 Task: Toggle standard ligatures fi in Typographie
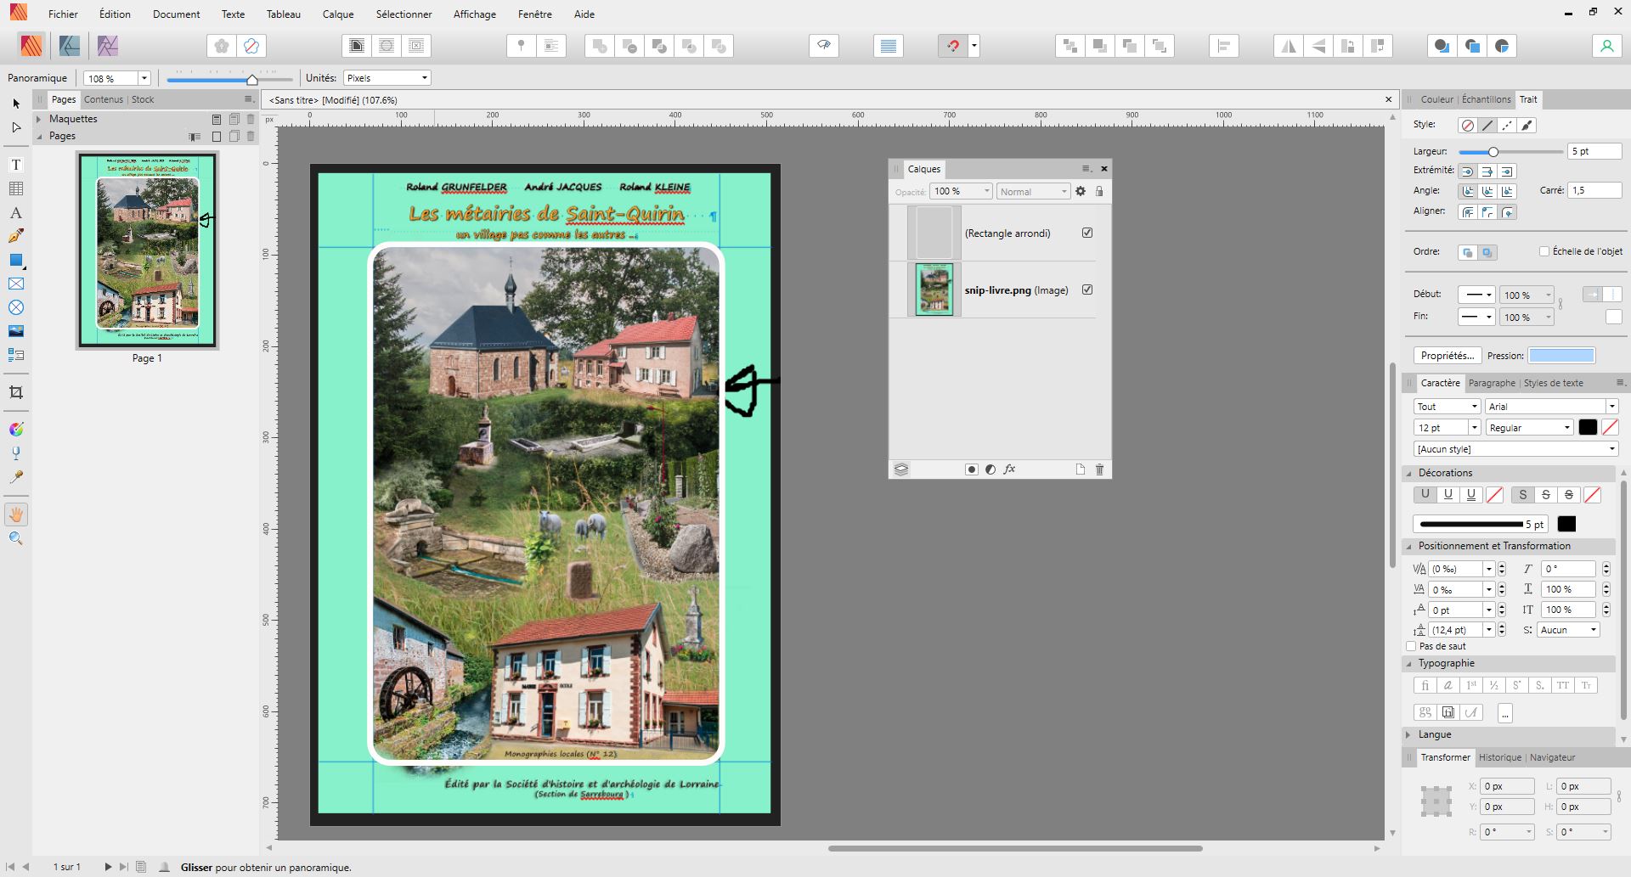(1425, 685)
